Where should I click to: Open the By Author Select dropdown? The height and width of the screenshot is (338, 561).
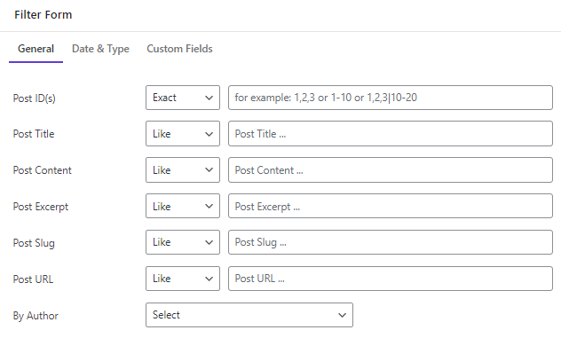pos(249,315)
